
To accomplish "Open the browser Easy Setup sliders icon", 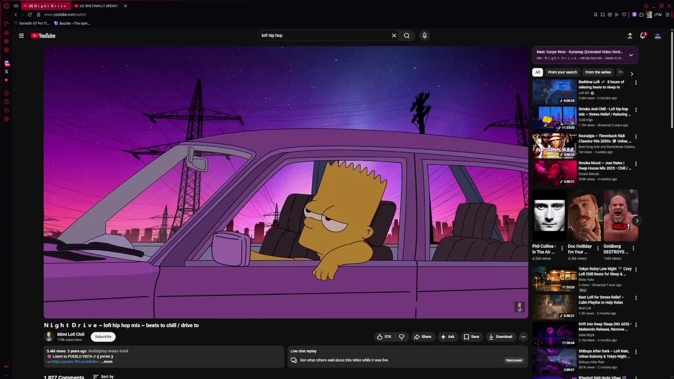I will pyautogui.click(x=669, y=15).
